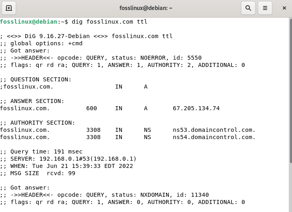Click the DiG 9.16.27-Debian version line
This screenshot has width=292, height=212.
click(86, 36)
